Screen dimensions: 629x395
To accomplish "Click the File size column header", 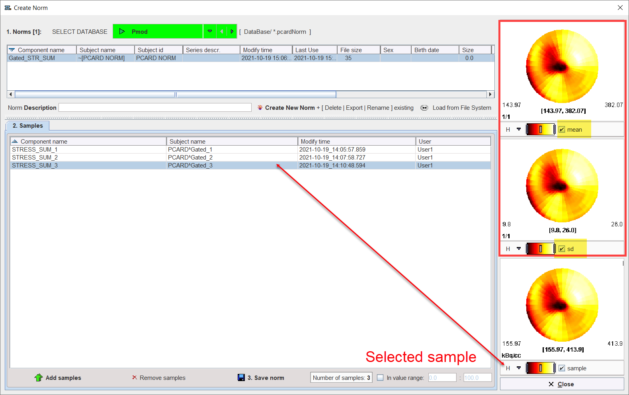I will click(x=359, y=50).
